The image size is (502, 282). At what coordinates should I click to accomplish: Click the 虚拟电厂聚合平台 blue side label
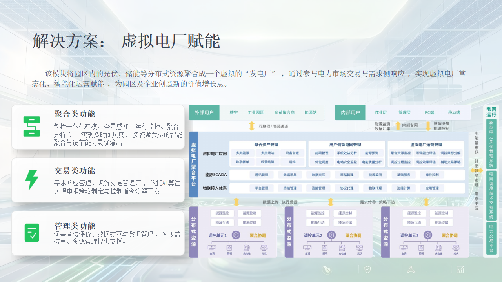pos(193,164)
